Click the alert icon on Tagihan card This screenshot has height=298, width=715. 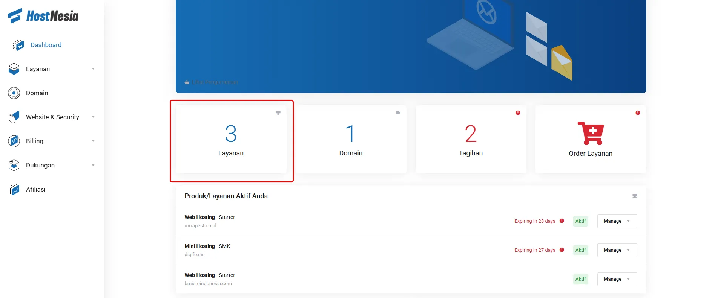[518, 113]
